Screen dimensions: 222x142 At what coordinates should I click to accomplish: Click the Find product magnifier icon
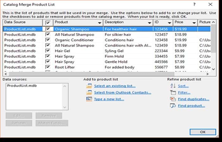(x=173, y=106)
